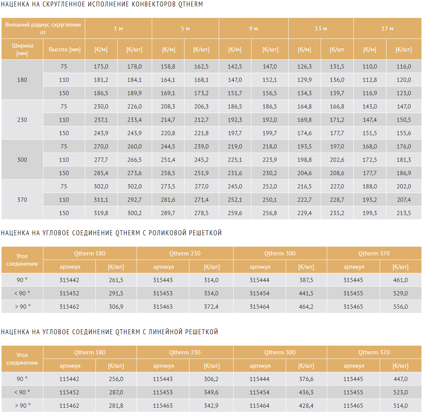Click article number 315453
Screen dimensions: 423x413
tap(163, 293)
